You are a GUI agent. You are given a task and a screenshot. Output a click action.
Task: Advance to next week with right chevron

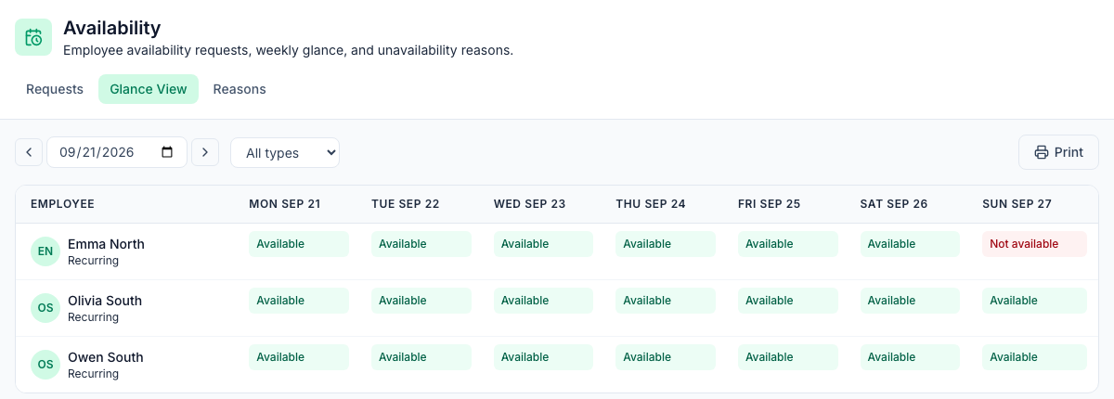(x=205, y=152)
